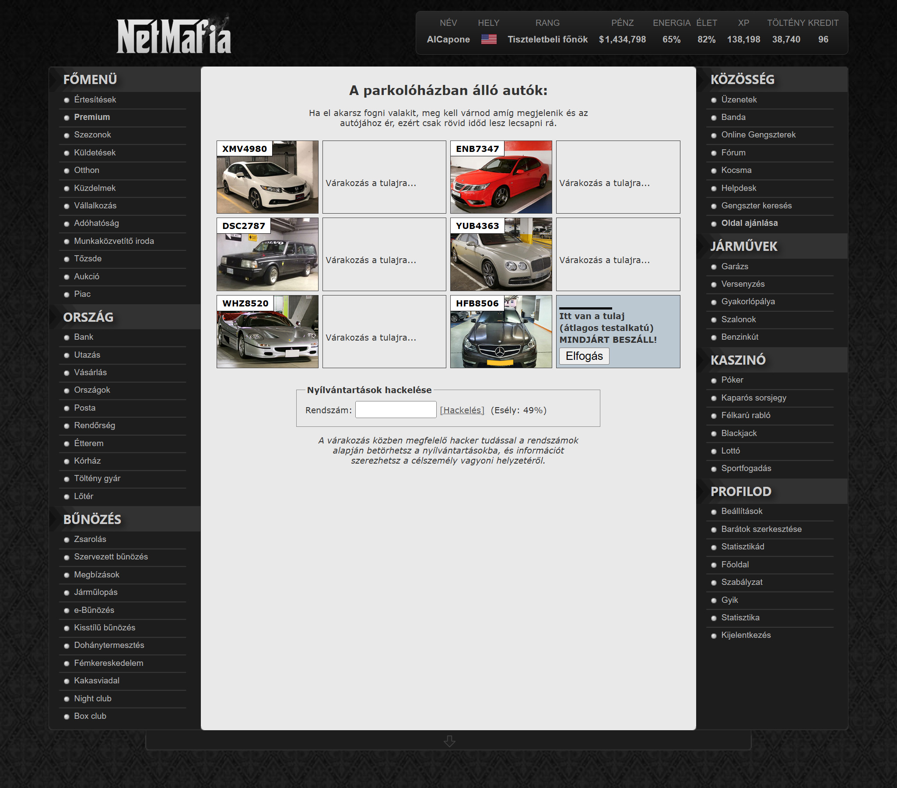Open Értesítések in the main menu
Image resolution: width=897 pixels, height=788 pixels.
click(95, 100)
